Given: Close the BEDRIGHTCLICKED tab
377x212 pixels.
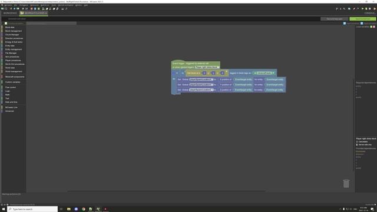Looking at the screenshot, I should pos(46,13).
